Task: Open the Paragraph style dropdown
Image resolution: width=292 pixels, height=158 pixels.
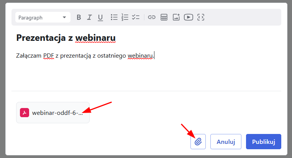Action: (43, 18)
